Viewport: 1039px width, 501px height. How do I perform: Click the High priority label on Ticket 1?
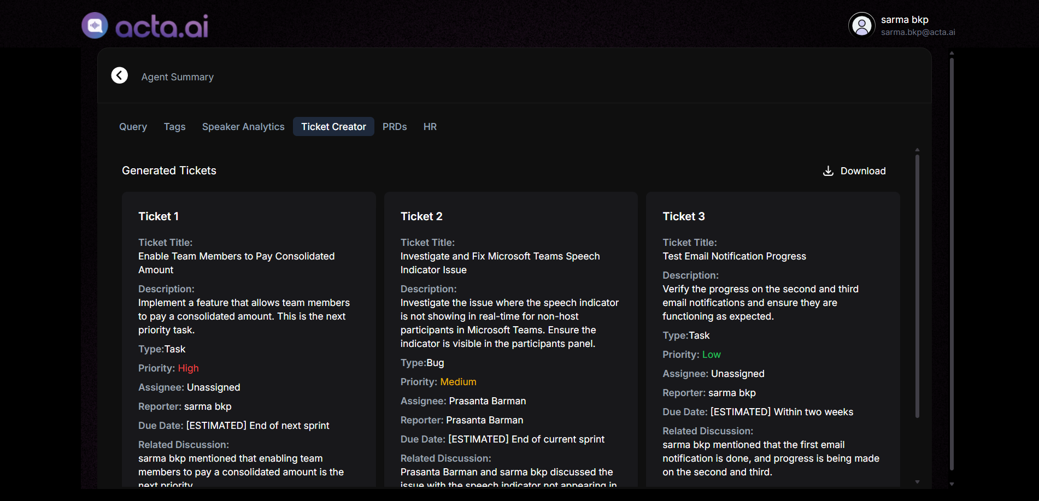(188, 368)
